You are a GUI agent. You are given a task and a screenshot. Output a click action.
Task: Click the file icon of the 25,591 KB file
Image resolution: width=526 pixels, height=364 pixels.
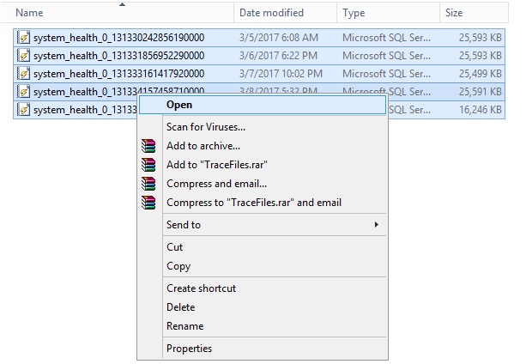(x=23, y=91)
